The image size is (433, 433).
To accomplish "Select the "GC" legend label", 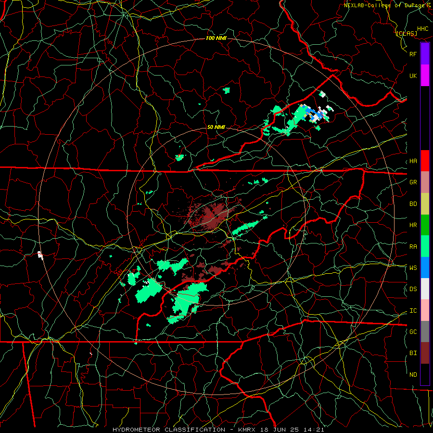I will tap(413, 332).
